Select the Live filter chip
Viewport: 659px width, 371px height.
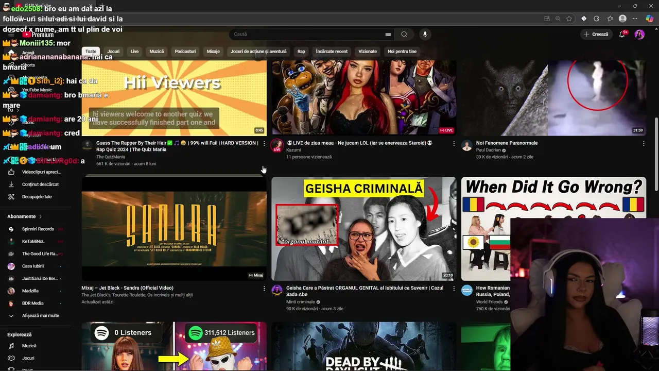tap(134, 52)
